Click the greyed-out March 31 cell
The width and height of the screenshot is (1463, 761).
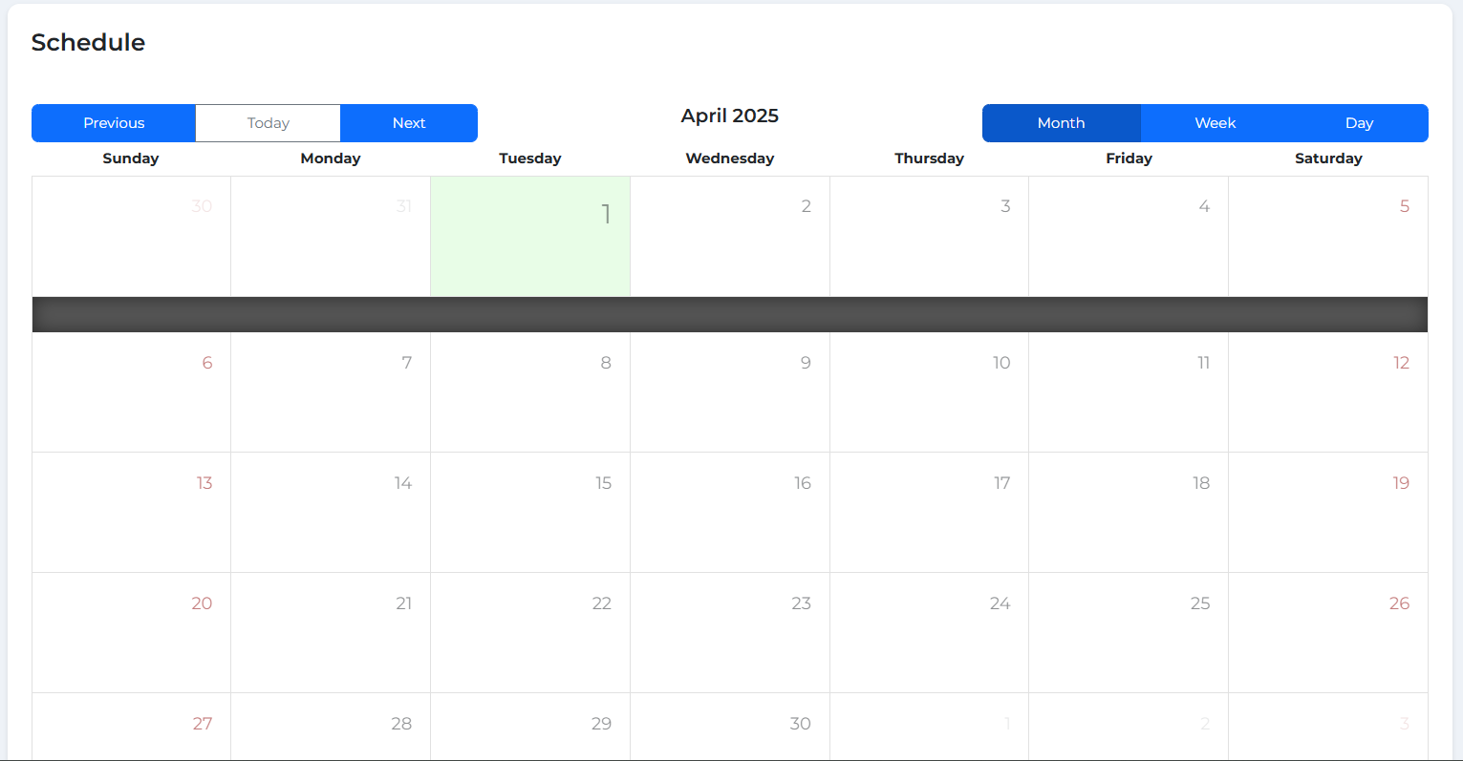click(x=331, y=236)
